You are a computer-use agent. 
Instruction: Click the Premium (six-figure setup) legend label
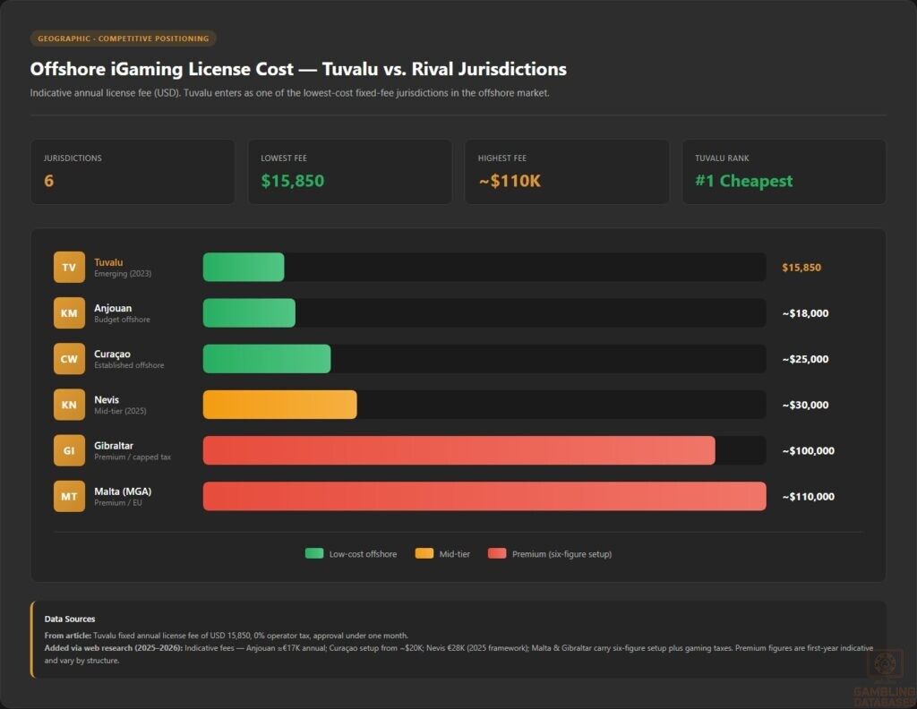pos(562,553)
